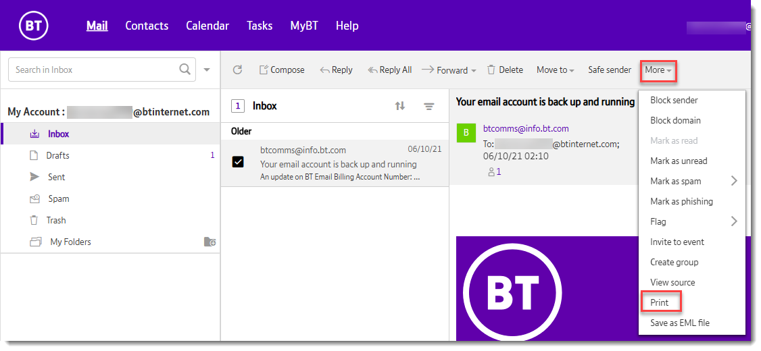The height and width of the screenshot is (351, 761).
Task: Mark as Safe sender
Action: (x=610, y=70)
